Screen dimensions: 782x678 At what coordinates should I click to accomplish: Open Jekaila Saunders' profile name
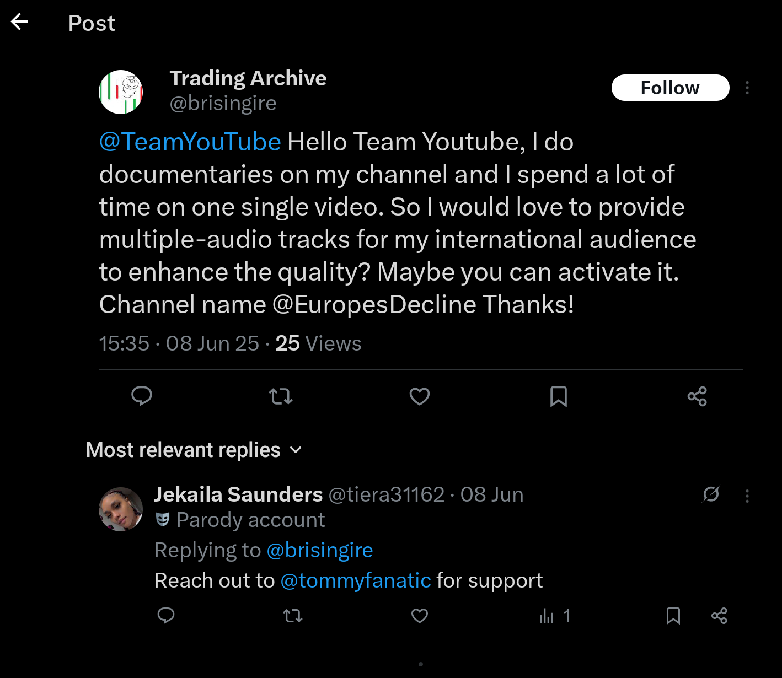(238, 494)
